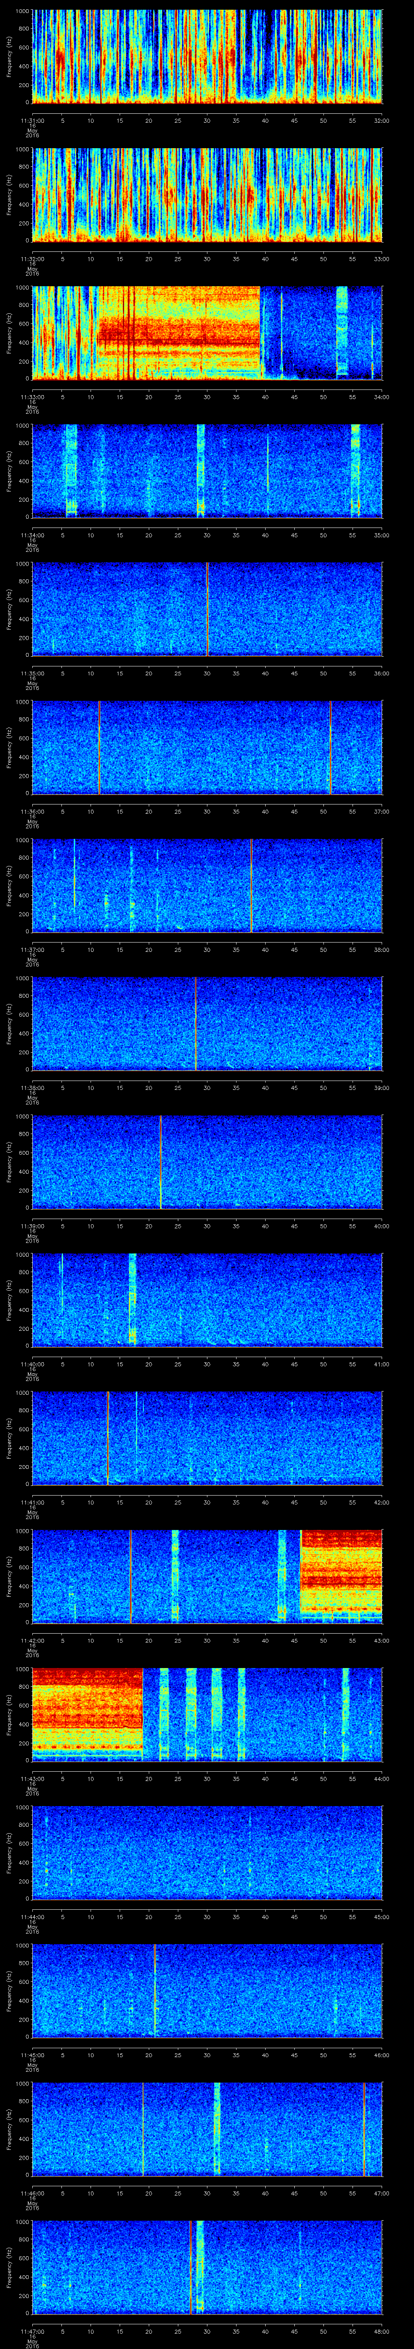
Task: Click the '40:00' end time label
Action: [x=381, y=1226]
